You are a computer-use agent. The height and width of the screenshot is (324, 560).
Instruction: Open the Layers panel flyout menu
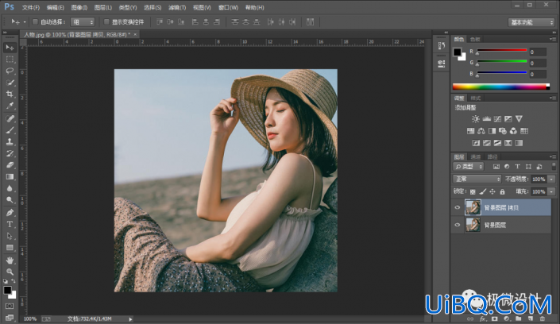(x=553, y=156)
